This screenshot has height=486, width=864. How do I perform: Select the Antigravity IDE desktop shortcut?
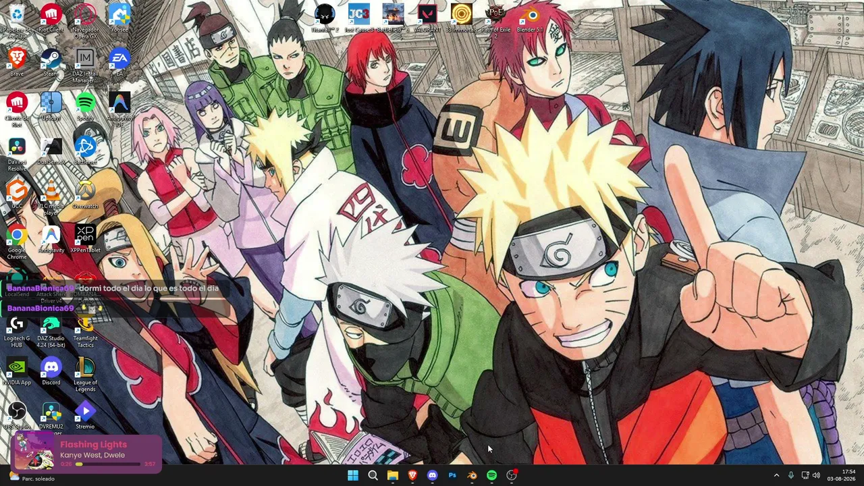tap(119, 109)
